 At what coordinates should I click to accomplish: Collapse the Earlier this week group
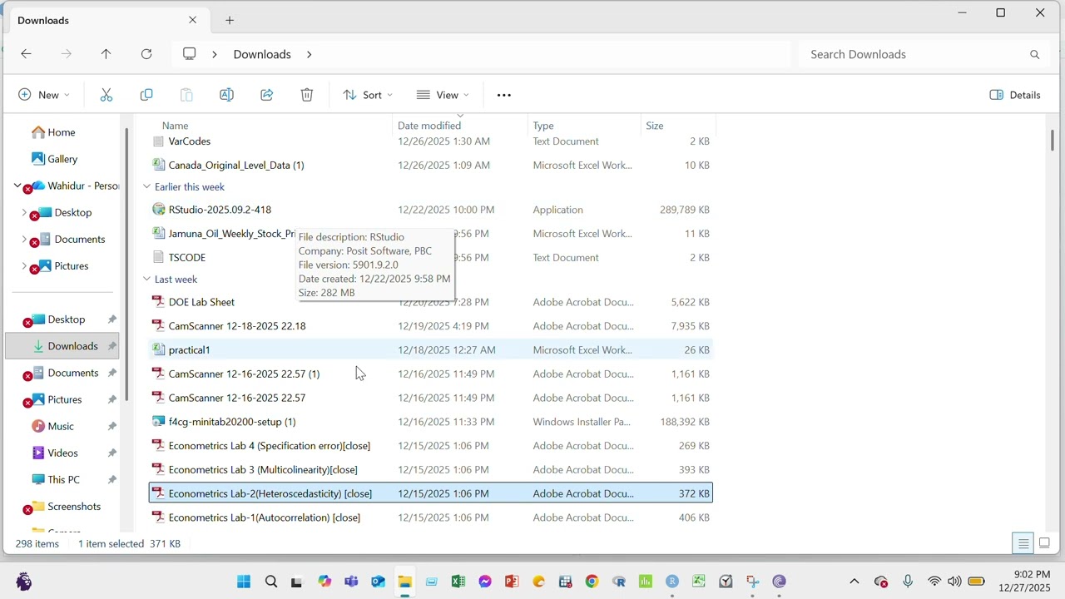pyautogui.click(x=146, y=187)
